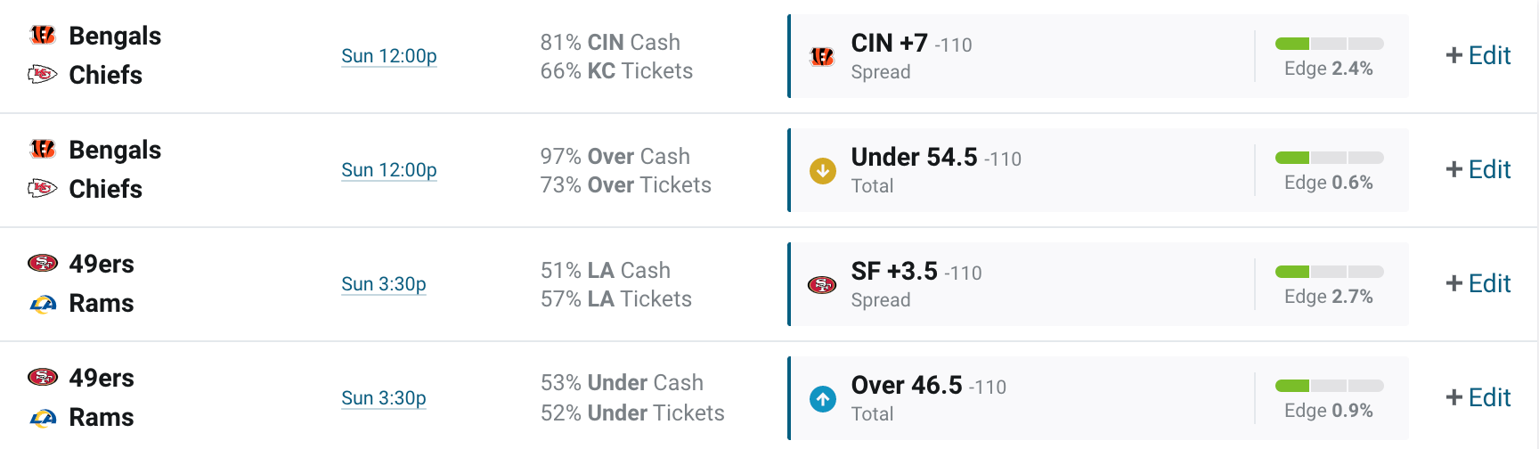Edit the SF +3.5 spread pick
The image size is (1539, 449).
click(1478, 283)
